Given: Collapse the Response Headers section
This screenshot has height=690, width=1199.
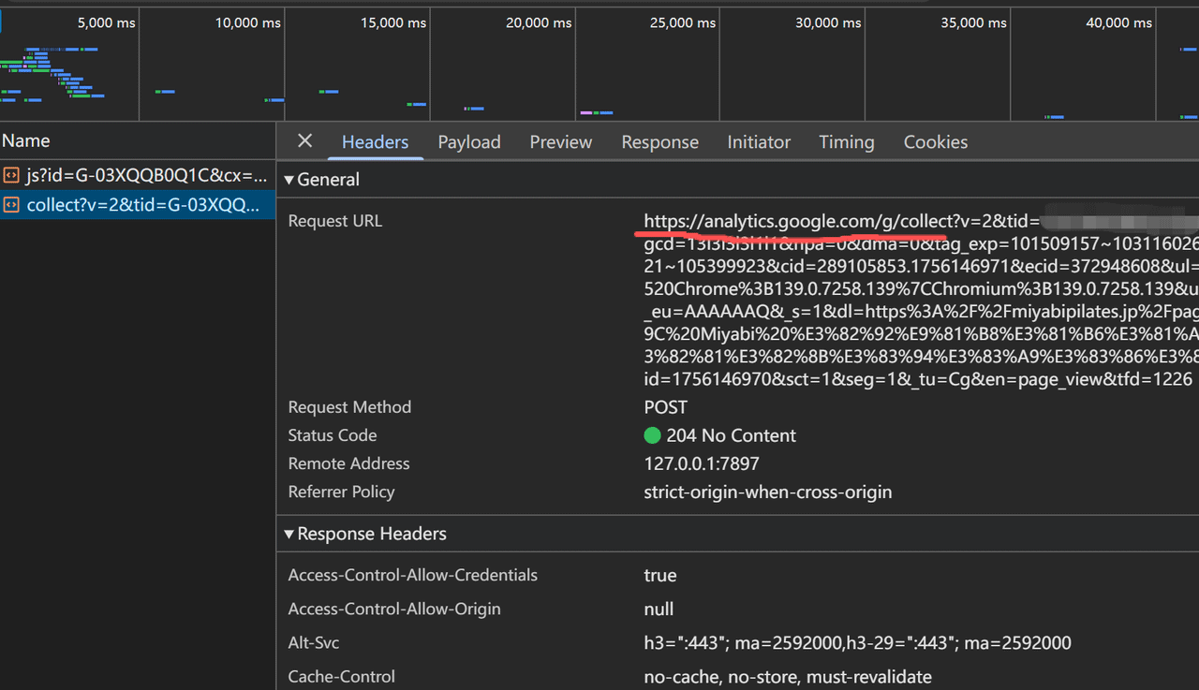Looking at the screenshot, I should click(289, 534).
